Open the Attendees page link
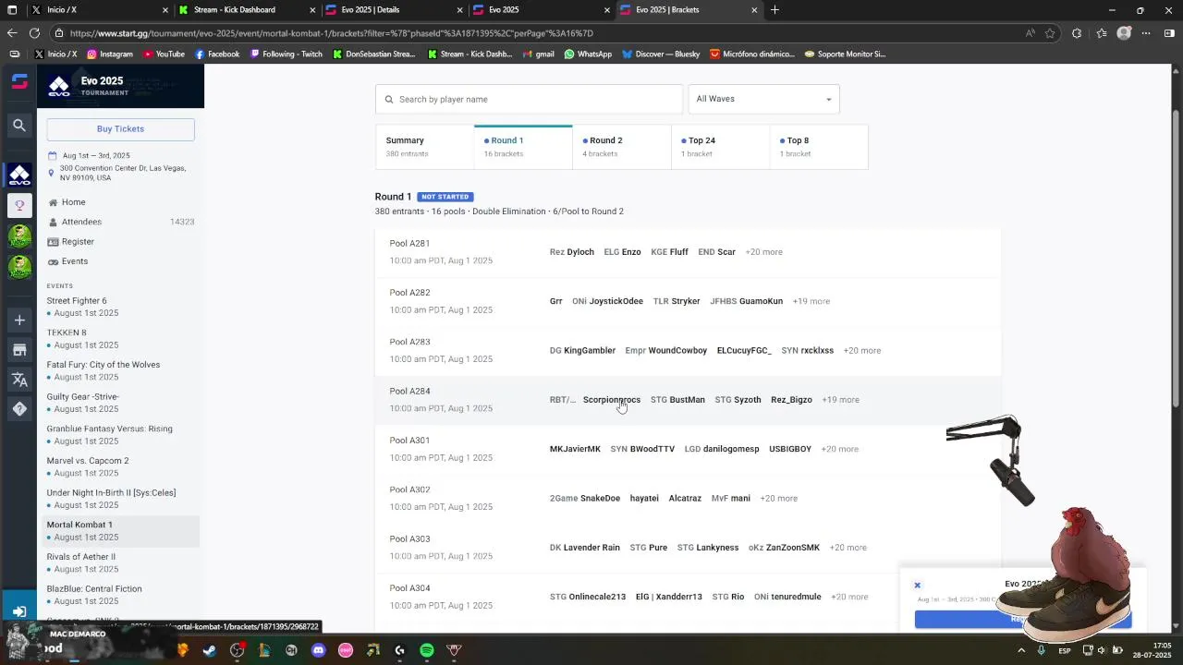This screenshot has height=665, width=1183. (x=81, y=222)
